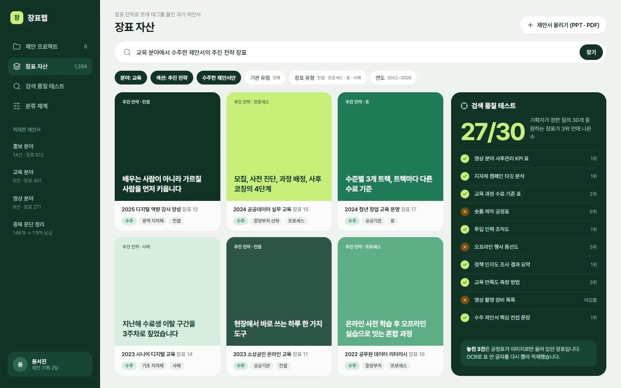This screenshot has width=621, height=388.
Task: Select 영상 분야 under 적재한 제안서
Action: (50, 203)
